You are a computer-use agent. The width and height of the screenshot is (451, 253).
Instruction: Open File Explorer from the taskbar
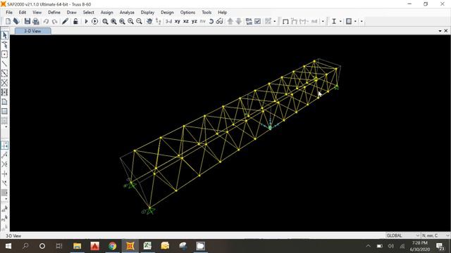[x=77, y=246]
